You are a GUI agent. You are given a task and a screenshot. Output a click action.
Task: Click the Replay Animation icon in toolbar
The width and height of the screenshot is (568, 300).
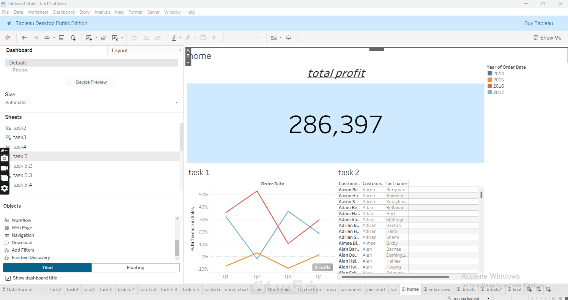pyautogui.click(x=47, y=38)
